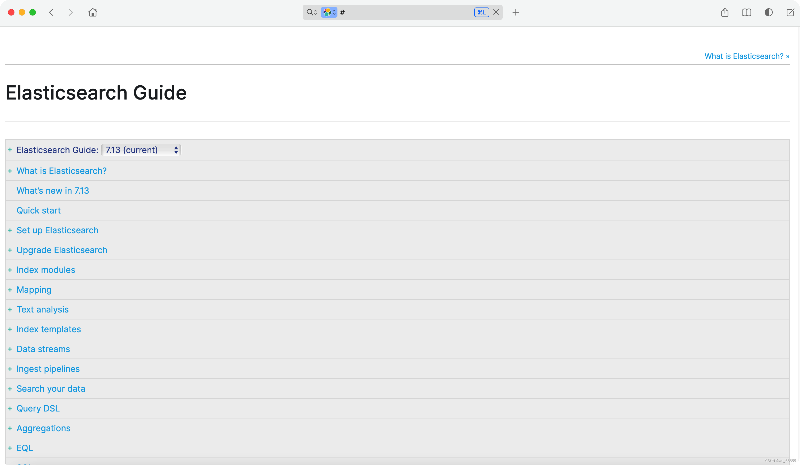Screen dimensions: 800x465
Task: Open the 'Set up Elasticsearch' link
Action: coord(57,230)
